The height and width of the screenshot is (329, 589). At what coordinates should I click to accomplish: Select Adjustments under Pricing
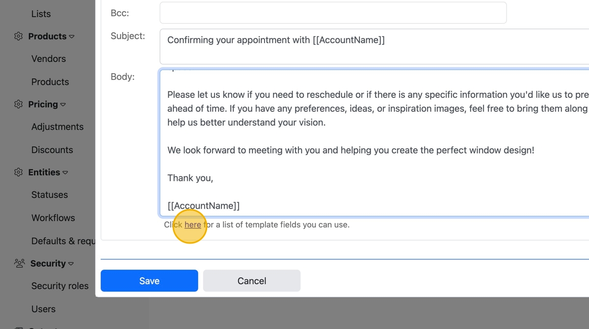point(57,127)
